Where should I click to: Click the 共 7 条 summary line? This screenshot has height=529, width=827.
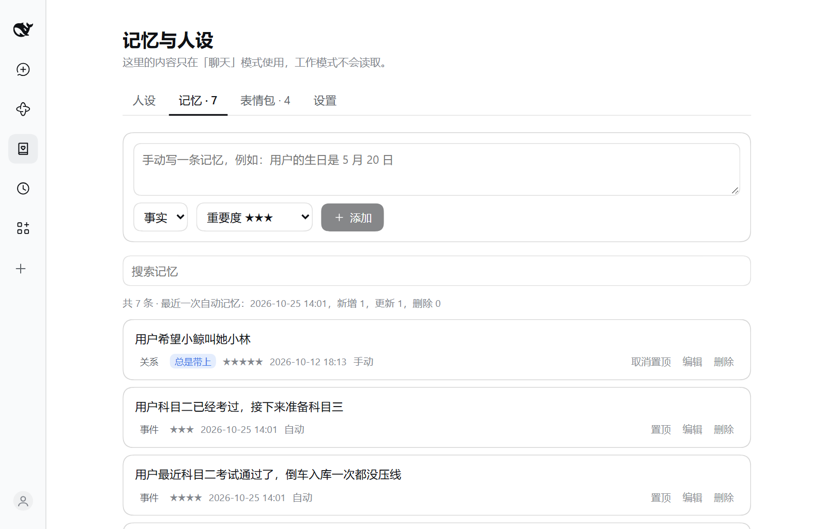tap(282, 303)
